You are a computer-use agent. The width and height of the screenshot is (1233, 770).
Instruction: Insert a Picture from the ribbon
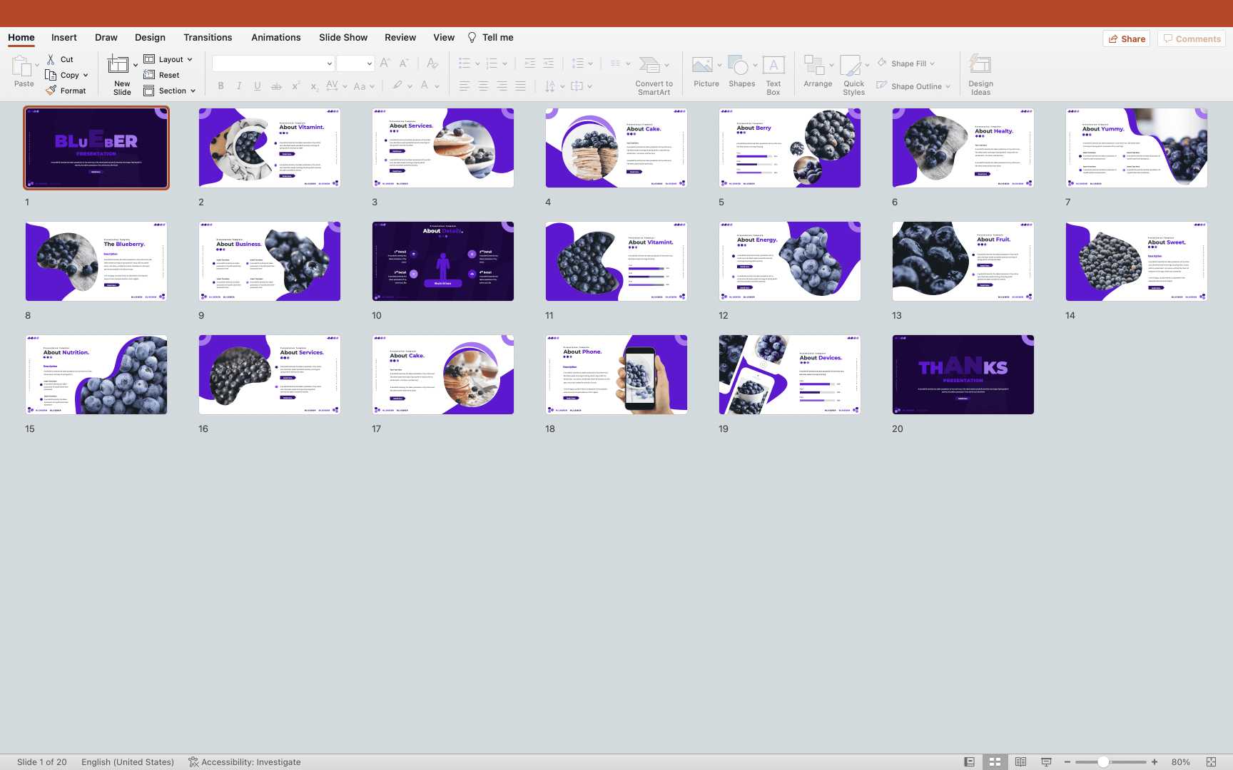[702, 66]
